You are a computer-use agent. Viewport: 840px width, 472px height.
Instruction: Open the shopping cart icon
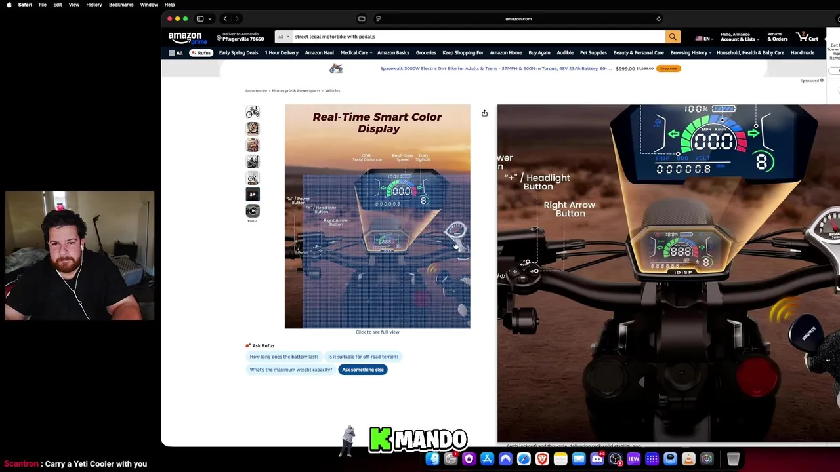(x=807, y=37)
